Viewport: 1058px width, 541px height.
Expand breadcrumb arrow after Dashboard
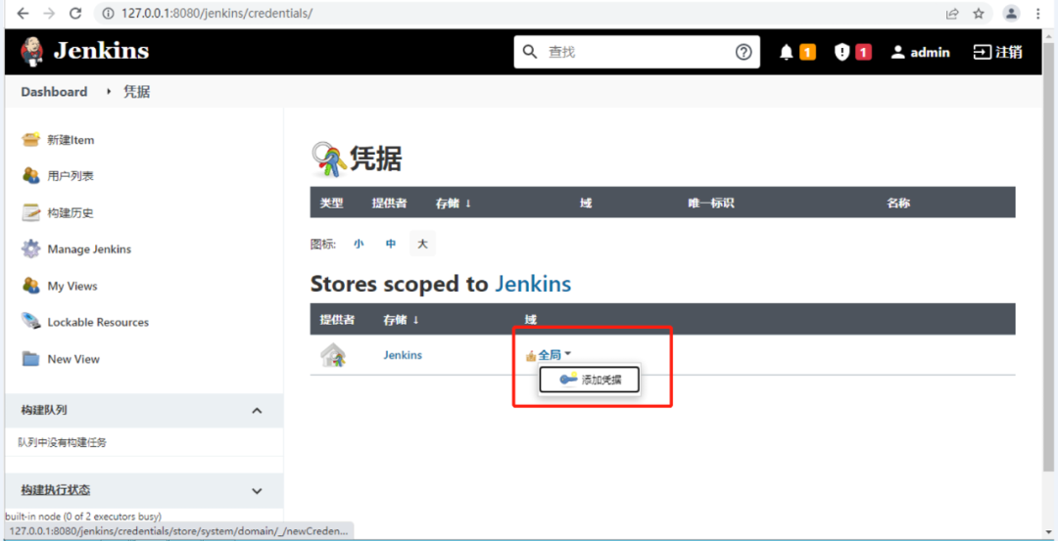[x=109, y=92]
